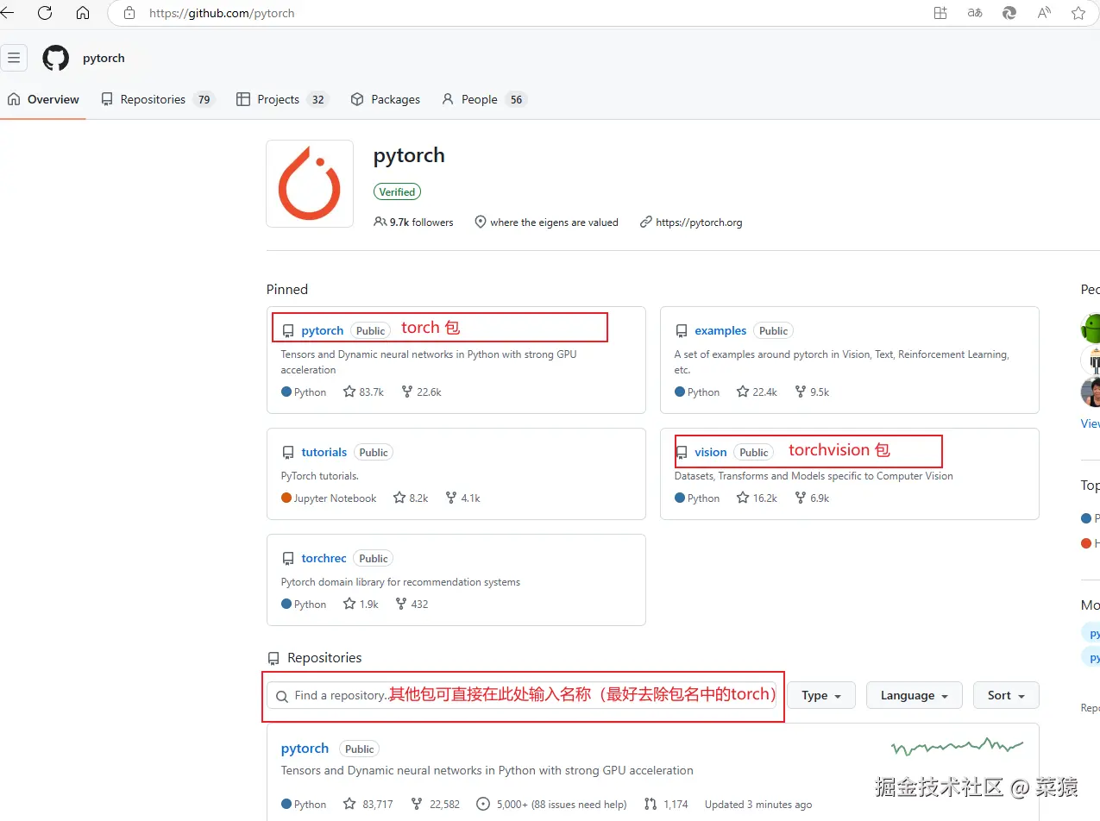Open the browser translate icon
The height and width of the screenshot is (821, 1100).
click(975, 13)
